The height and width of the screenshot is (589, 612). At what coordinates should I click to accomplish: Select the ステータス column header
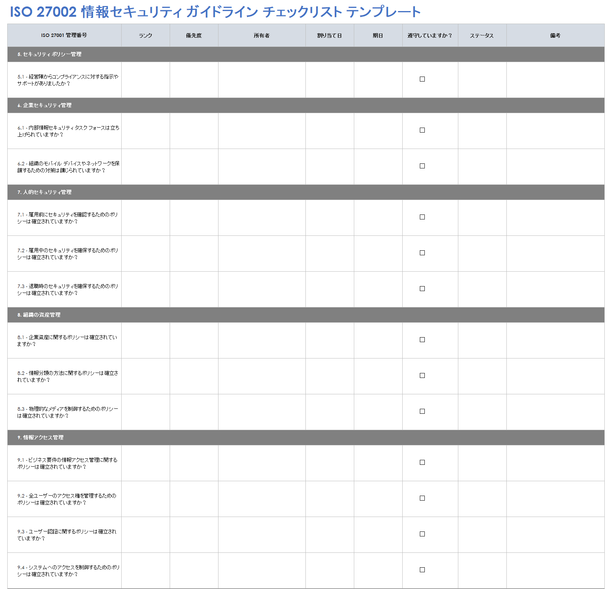click(x=482, y=35)
